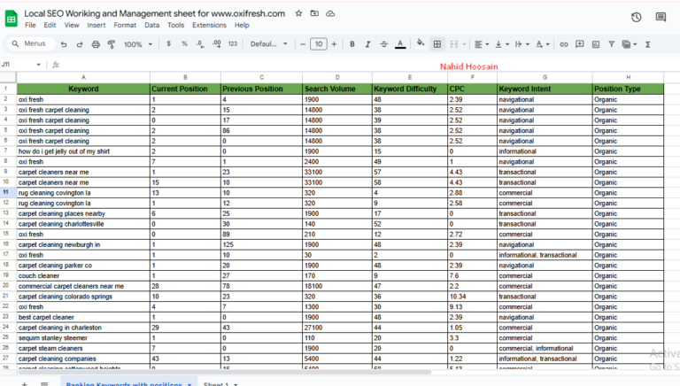This screenshot has height=386, width=680.
Task: Open the Data menu
Action: [151, 25]
